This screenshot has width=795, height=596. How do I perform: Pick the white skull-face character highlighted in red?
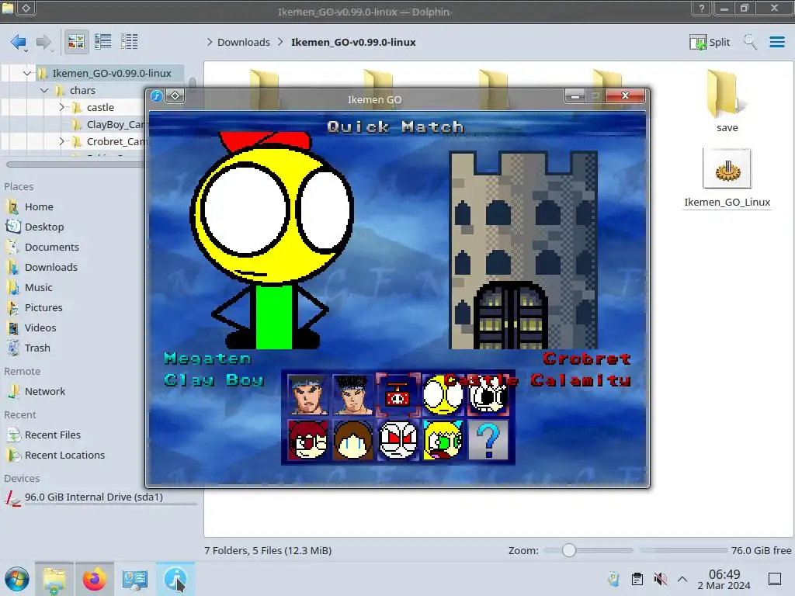(488, 395)
